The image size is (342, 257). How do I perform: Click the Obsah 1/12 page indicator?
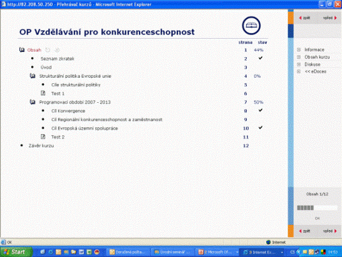[x=317, y=194]
